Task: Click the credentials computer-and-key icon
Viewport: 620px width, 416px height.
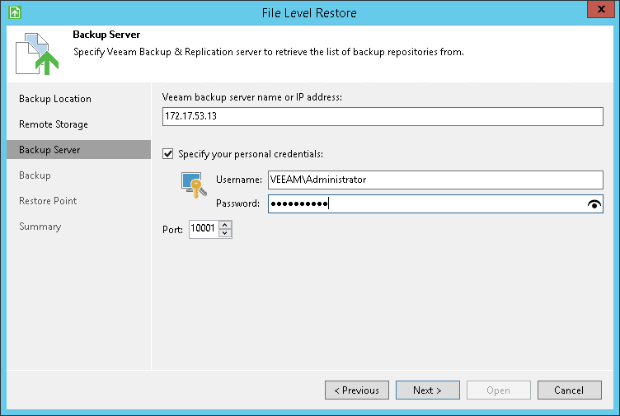Action: pos(193,185)
